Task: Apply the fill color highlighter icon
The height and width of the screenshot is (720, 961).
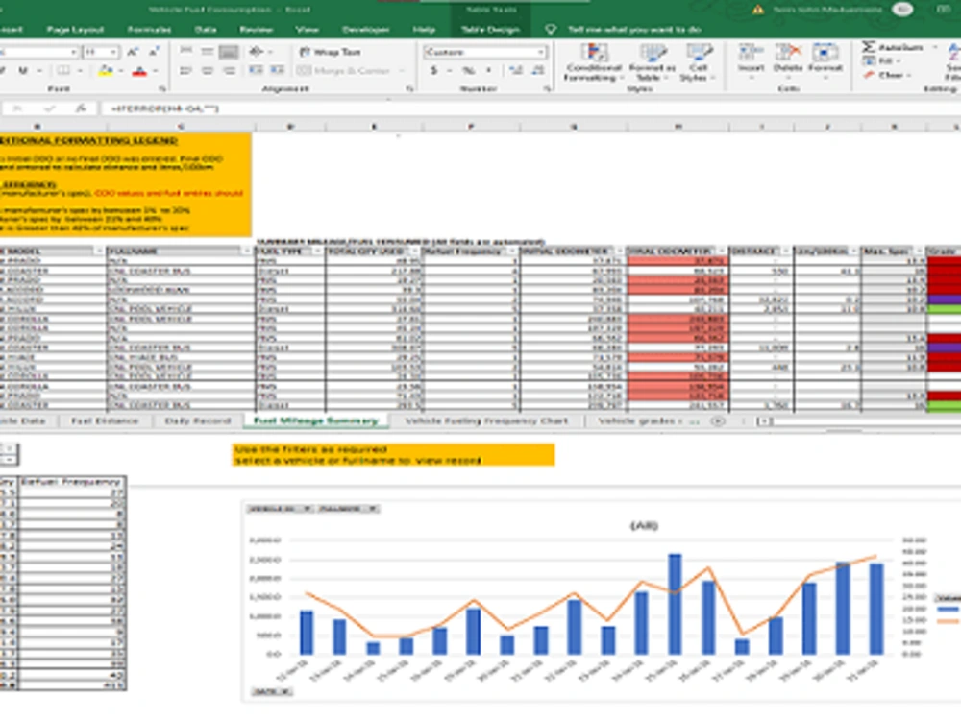Action: (x=105, y=71)
